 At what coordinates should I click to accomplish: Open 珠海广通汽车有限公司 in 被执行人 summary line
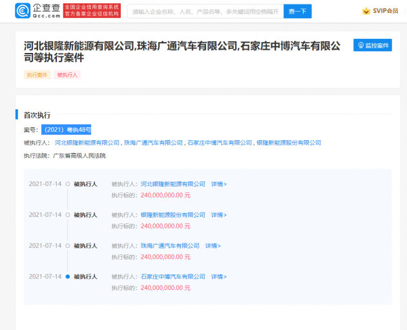click(x=153, y=143)
